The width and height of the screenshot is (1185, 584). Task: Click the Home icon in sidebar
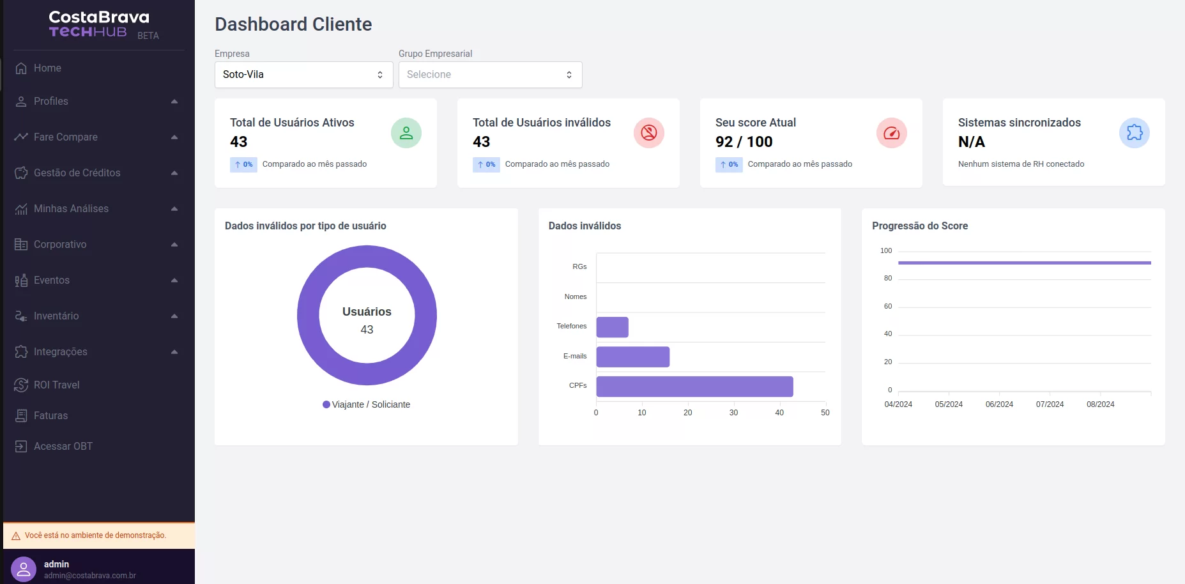coord(21,68)
